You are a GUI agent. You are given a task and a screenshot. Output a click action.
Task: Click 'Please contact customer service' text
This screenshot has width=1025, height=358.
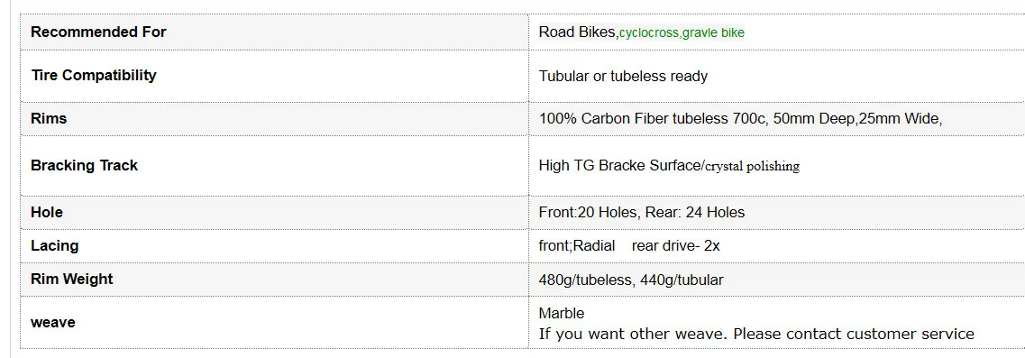click(x=854, y=334)
